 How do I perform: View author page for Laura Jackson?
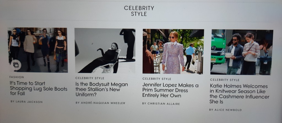tap(27, 102)
